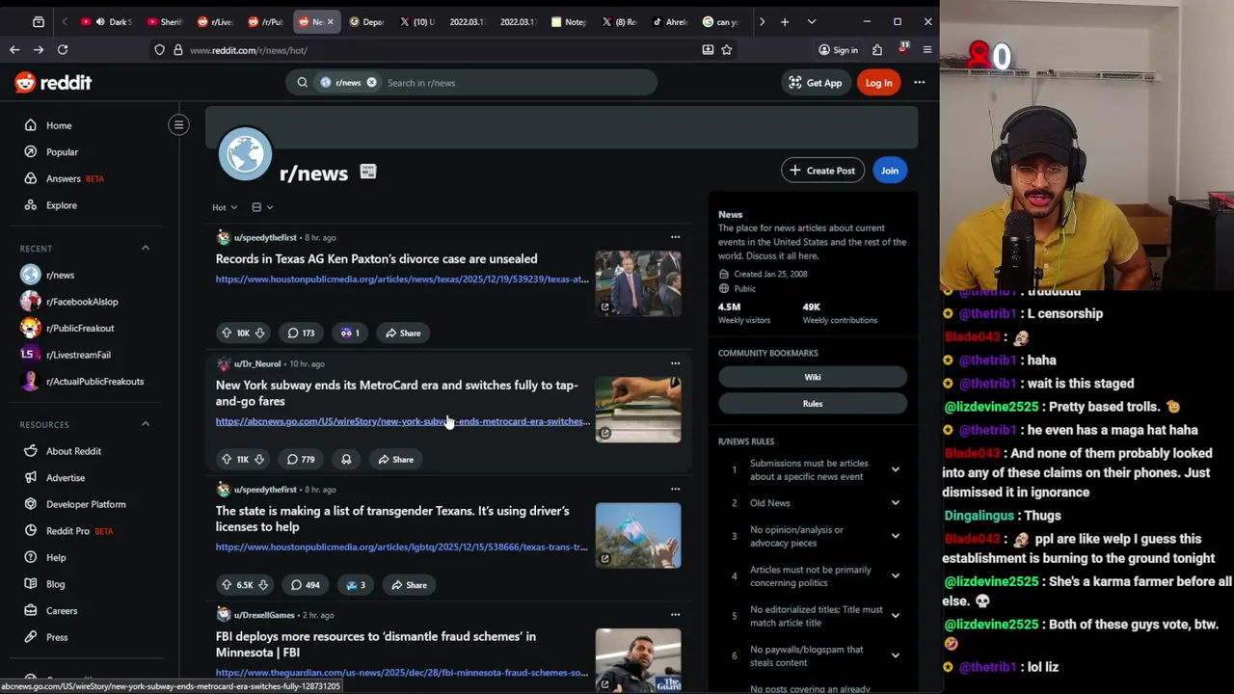1234x694 pixels.
Task: Collapse the left navigation sidebar
Action: pyautogui.click(x=178, y=124)
